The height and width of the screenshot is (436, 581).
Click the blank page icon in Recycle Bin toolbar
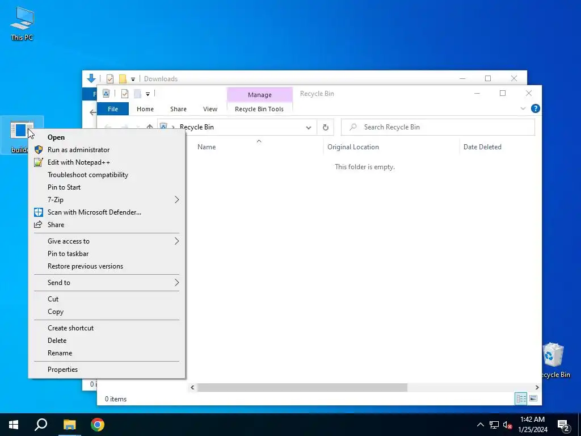point(137,94)
